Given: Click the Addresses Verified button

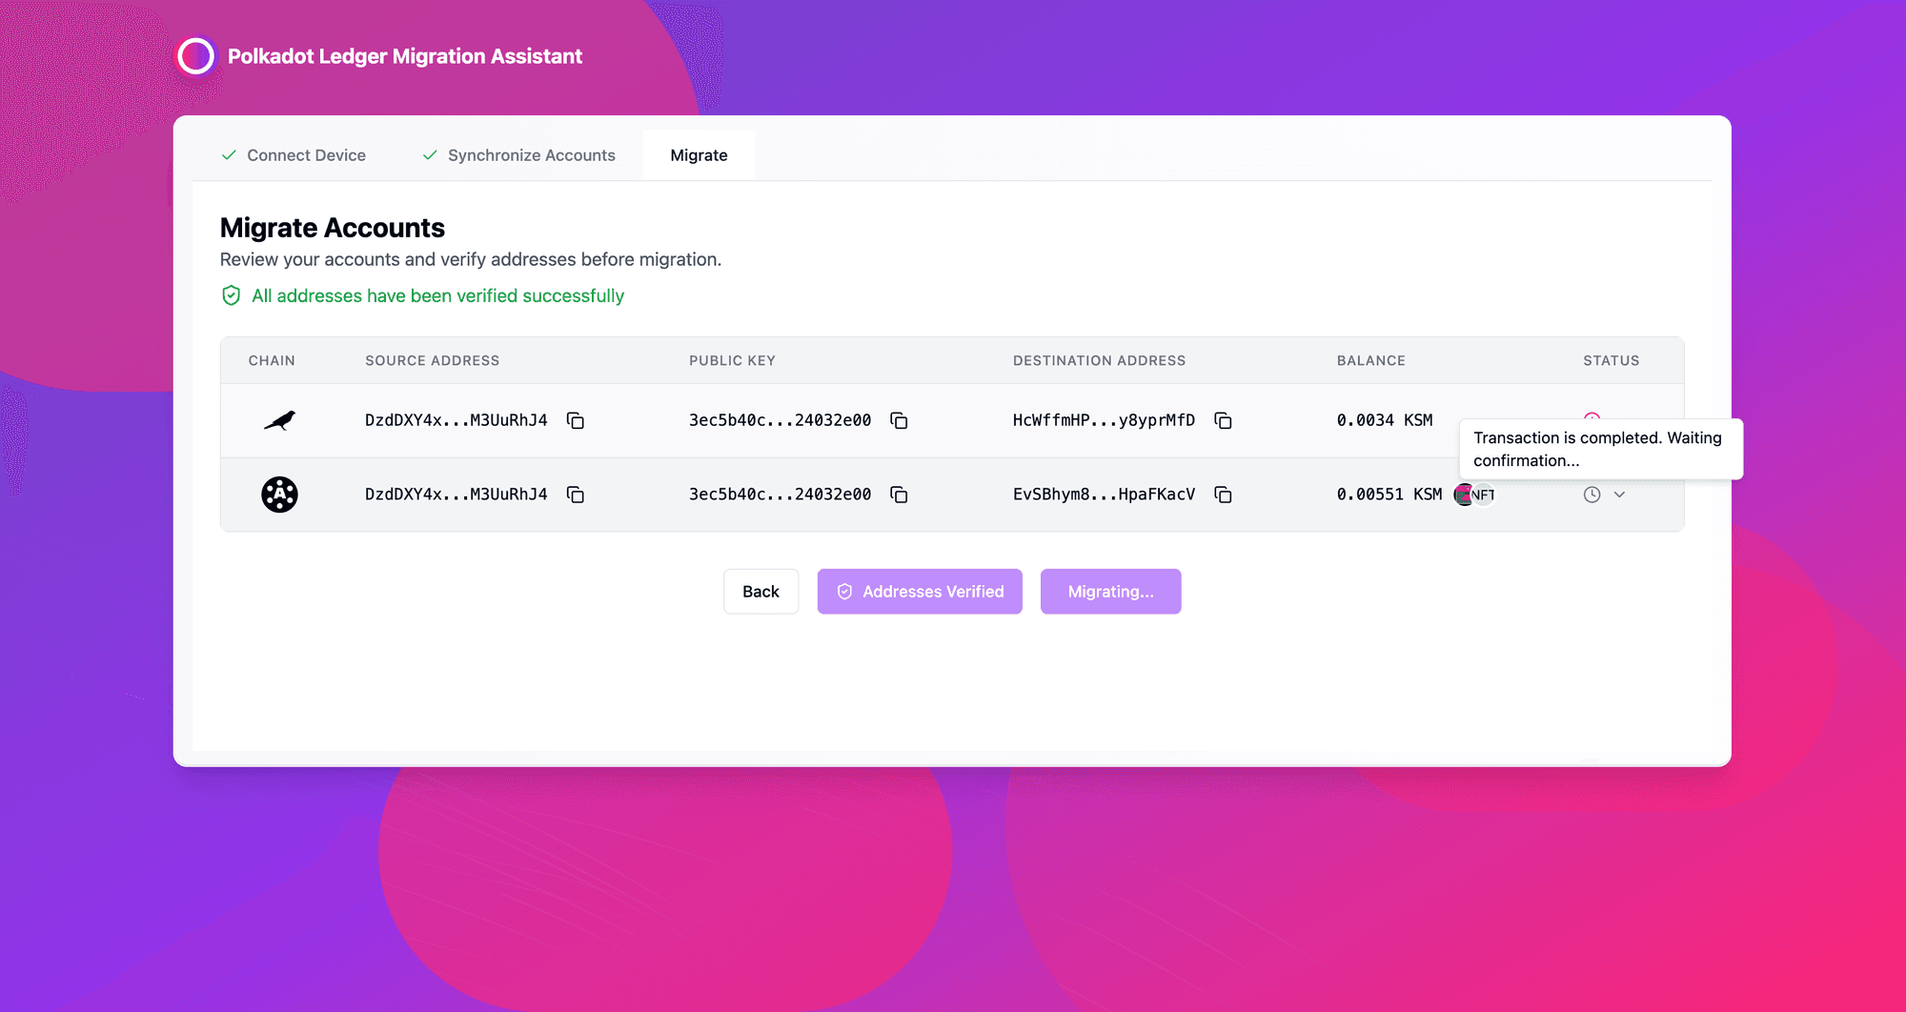Looking at the screenshot, I should point(920,592).
